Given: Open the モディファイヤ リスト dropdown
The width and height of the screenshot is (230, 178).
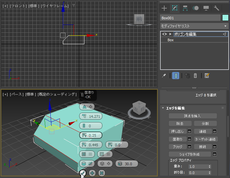Looking at the screenshot, I should click(x=194, y=26).
